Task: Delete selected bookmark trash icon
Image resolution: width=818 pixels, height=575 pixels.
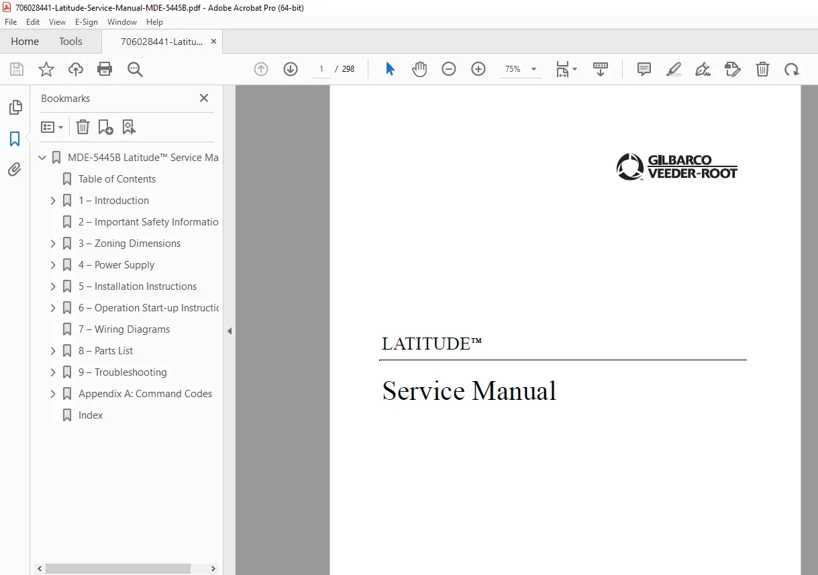Action: (x=83, y=127)
